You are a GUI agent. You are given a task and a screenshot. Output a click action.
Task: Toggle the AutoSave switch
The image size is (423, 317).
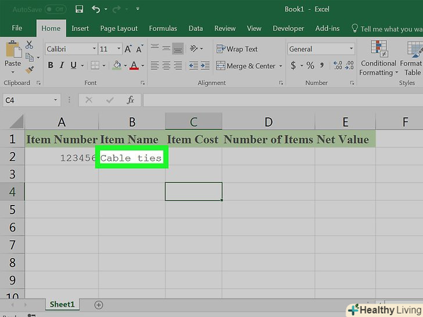click(56, 9)
